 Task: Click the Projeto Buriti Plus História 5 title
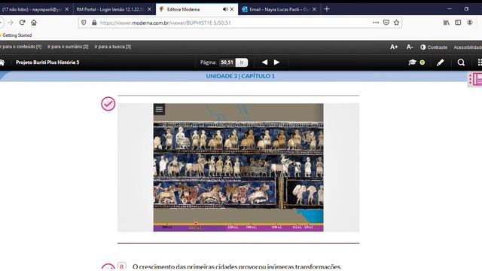(x=47, y=62)
